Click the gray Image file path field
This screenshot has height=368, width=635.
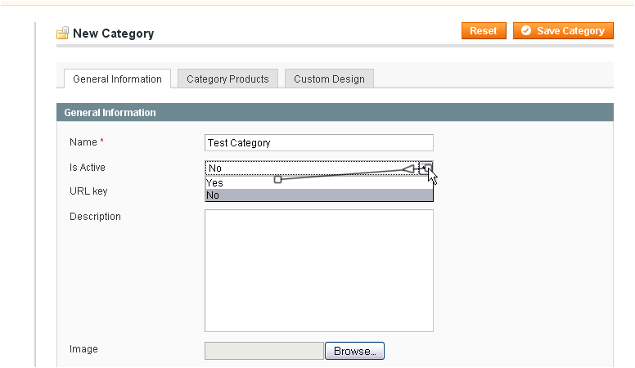pyautogui.click(x=264, y=351)
